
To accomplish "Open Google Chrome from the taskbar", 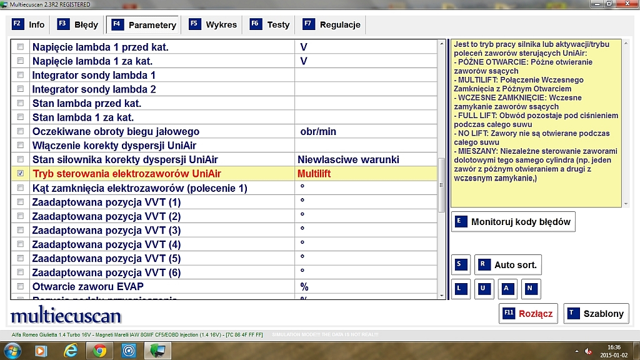I will (99, 351).
